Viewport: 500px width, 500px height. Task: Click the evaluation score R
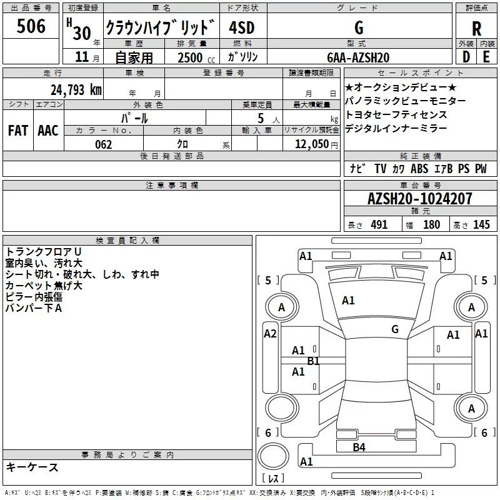click(477, 29)
